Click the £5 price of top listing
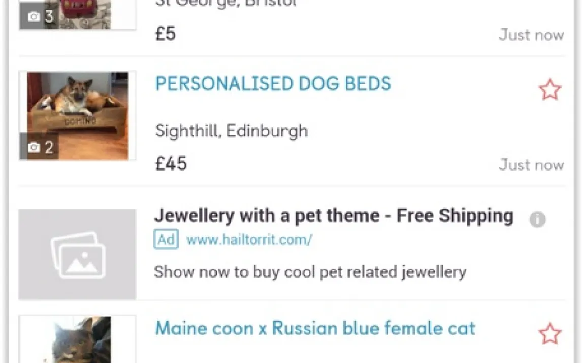The image size is (582, 363). click(166, 34)
